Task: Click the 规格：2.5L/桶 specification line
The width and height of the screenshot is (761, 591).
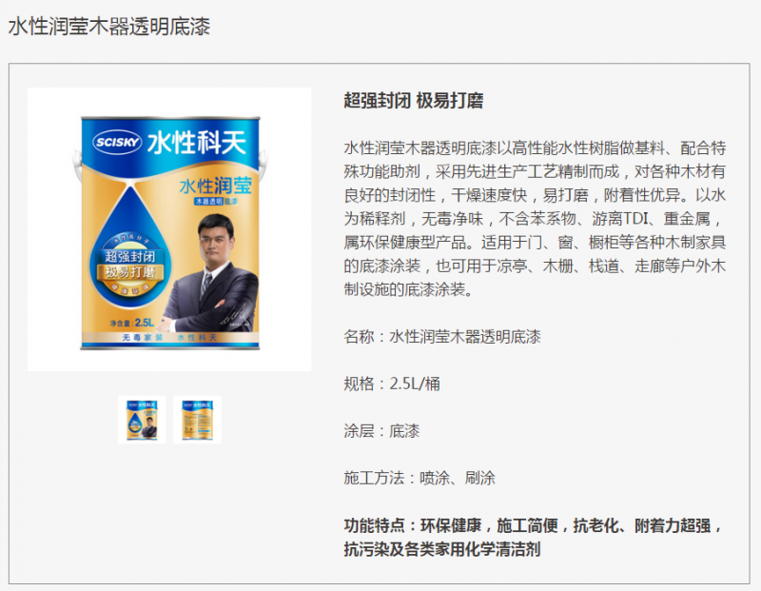Action: click(392, 384)
